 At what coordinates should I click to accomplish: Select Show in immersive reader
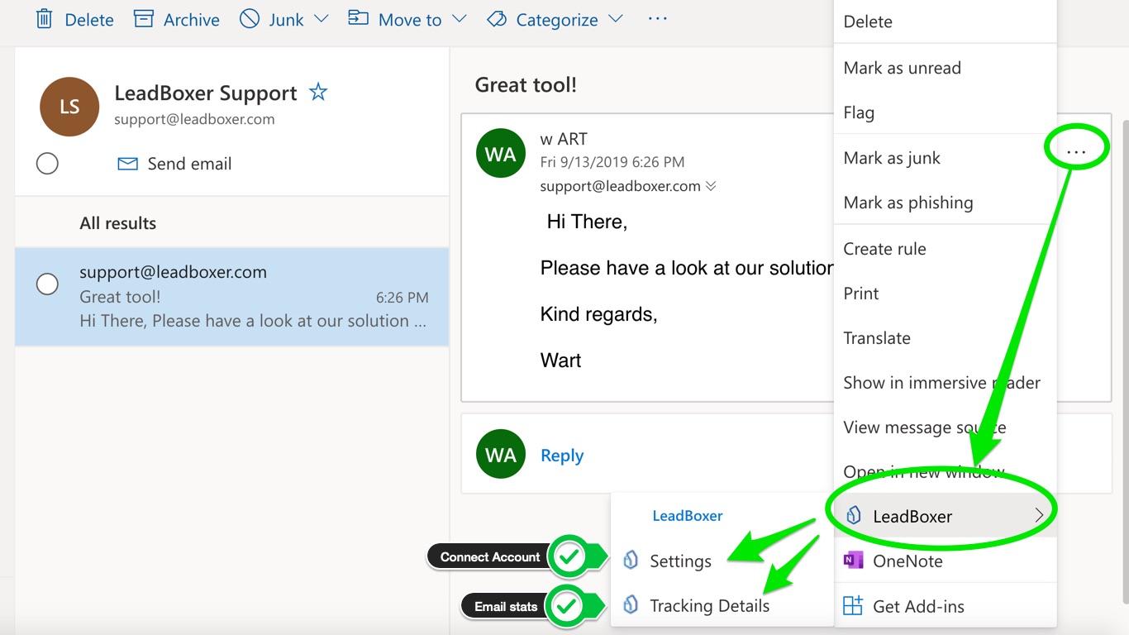click(946, 383)
